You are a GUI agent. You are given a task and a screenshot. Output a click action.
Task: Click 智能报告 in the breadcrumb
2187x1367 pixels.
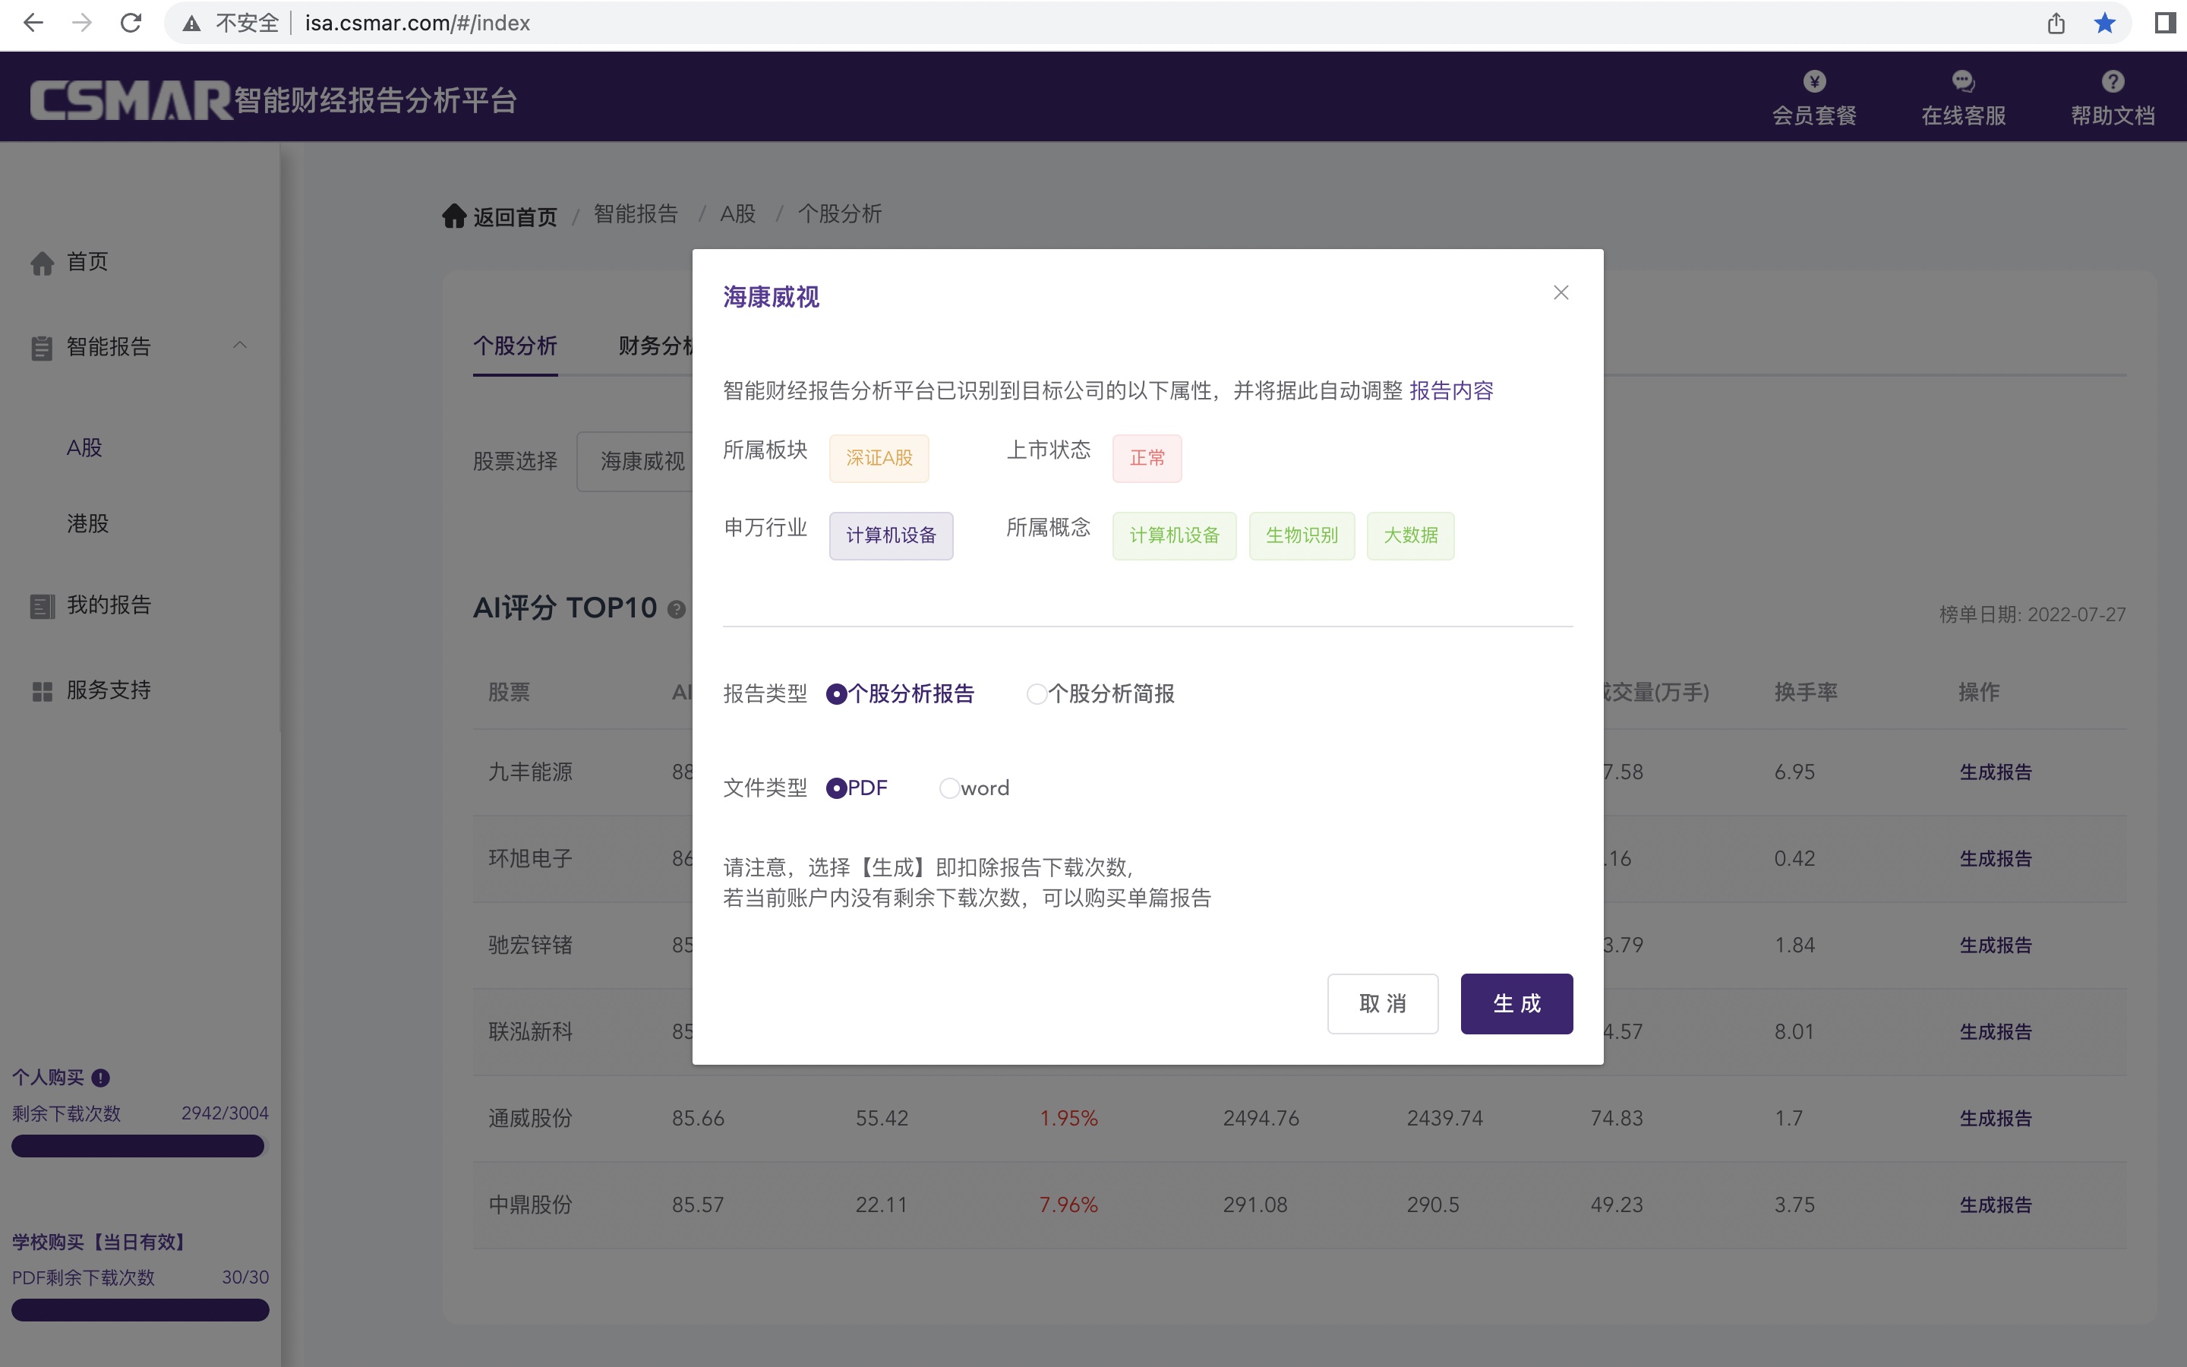pyautogui.click(x=636, y=214)
